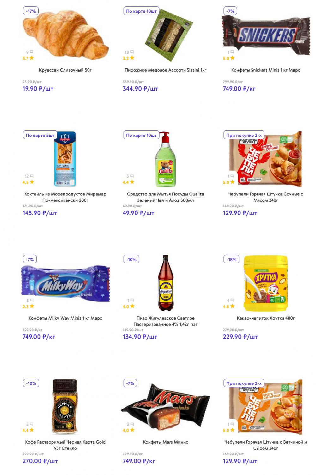The image size is (316, 475).
Task: Open the review comments icon for Коктейль из Морепродуктов
Action: [32, 176]
